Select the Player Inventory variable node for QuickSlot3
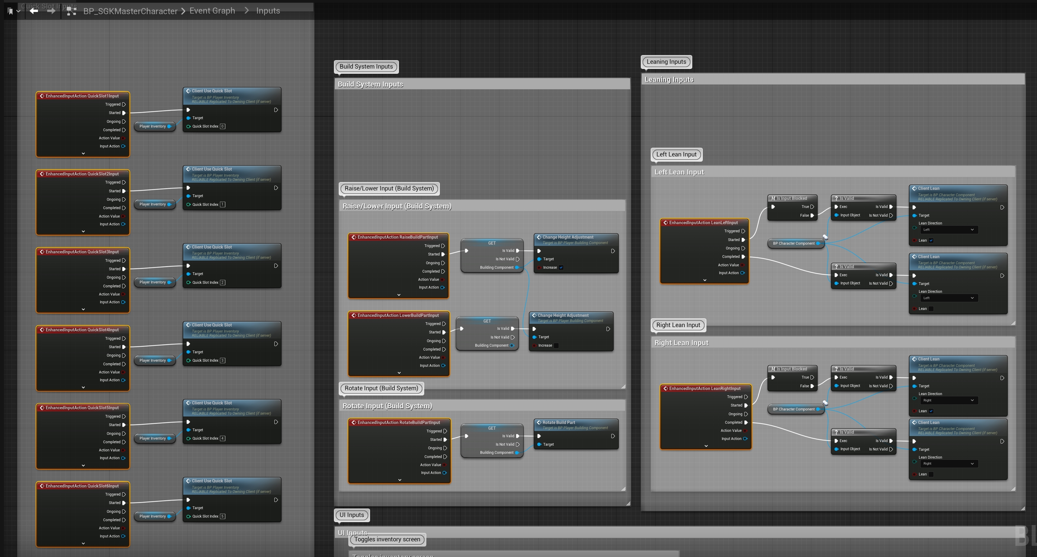1037x557 pixels. click(x=153, y=282)
